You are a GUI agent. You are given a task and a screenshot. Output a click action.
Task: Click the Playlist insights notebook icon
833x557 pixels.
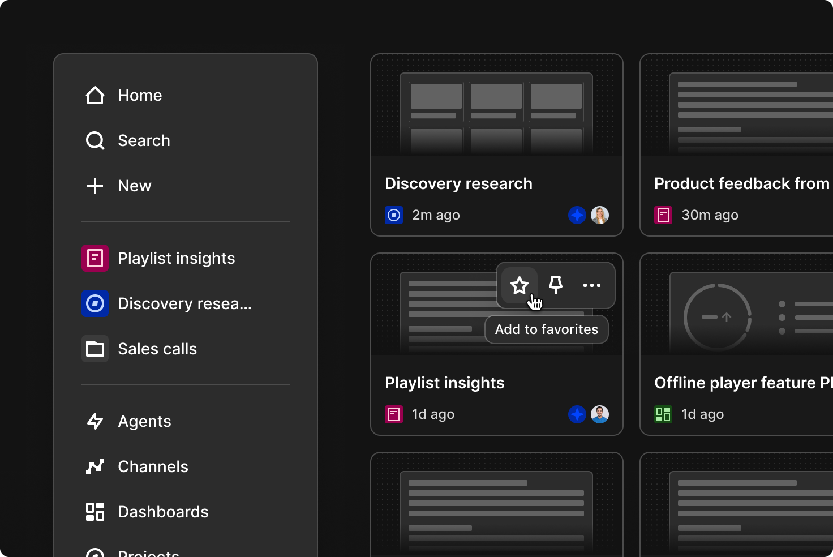pos(95,258)
